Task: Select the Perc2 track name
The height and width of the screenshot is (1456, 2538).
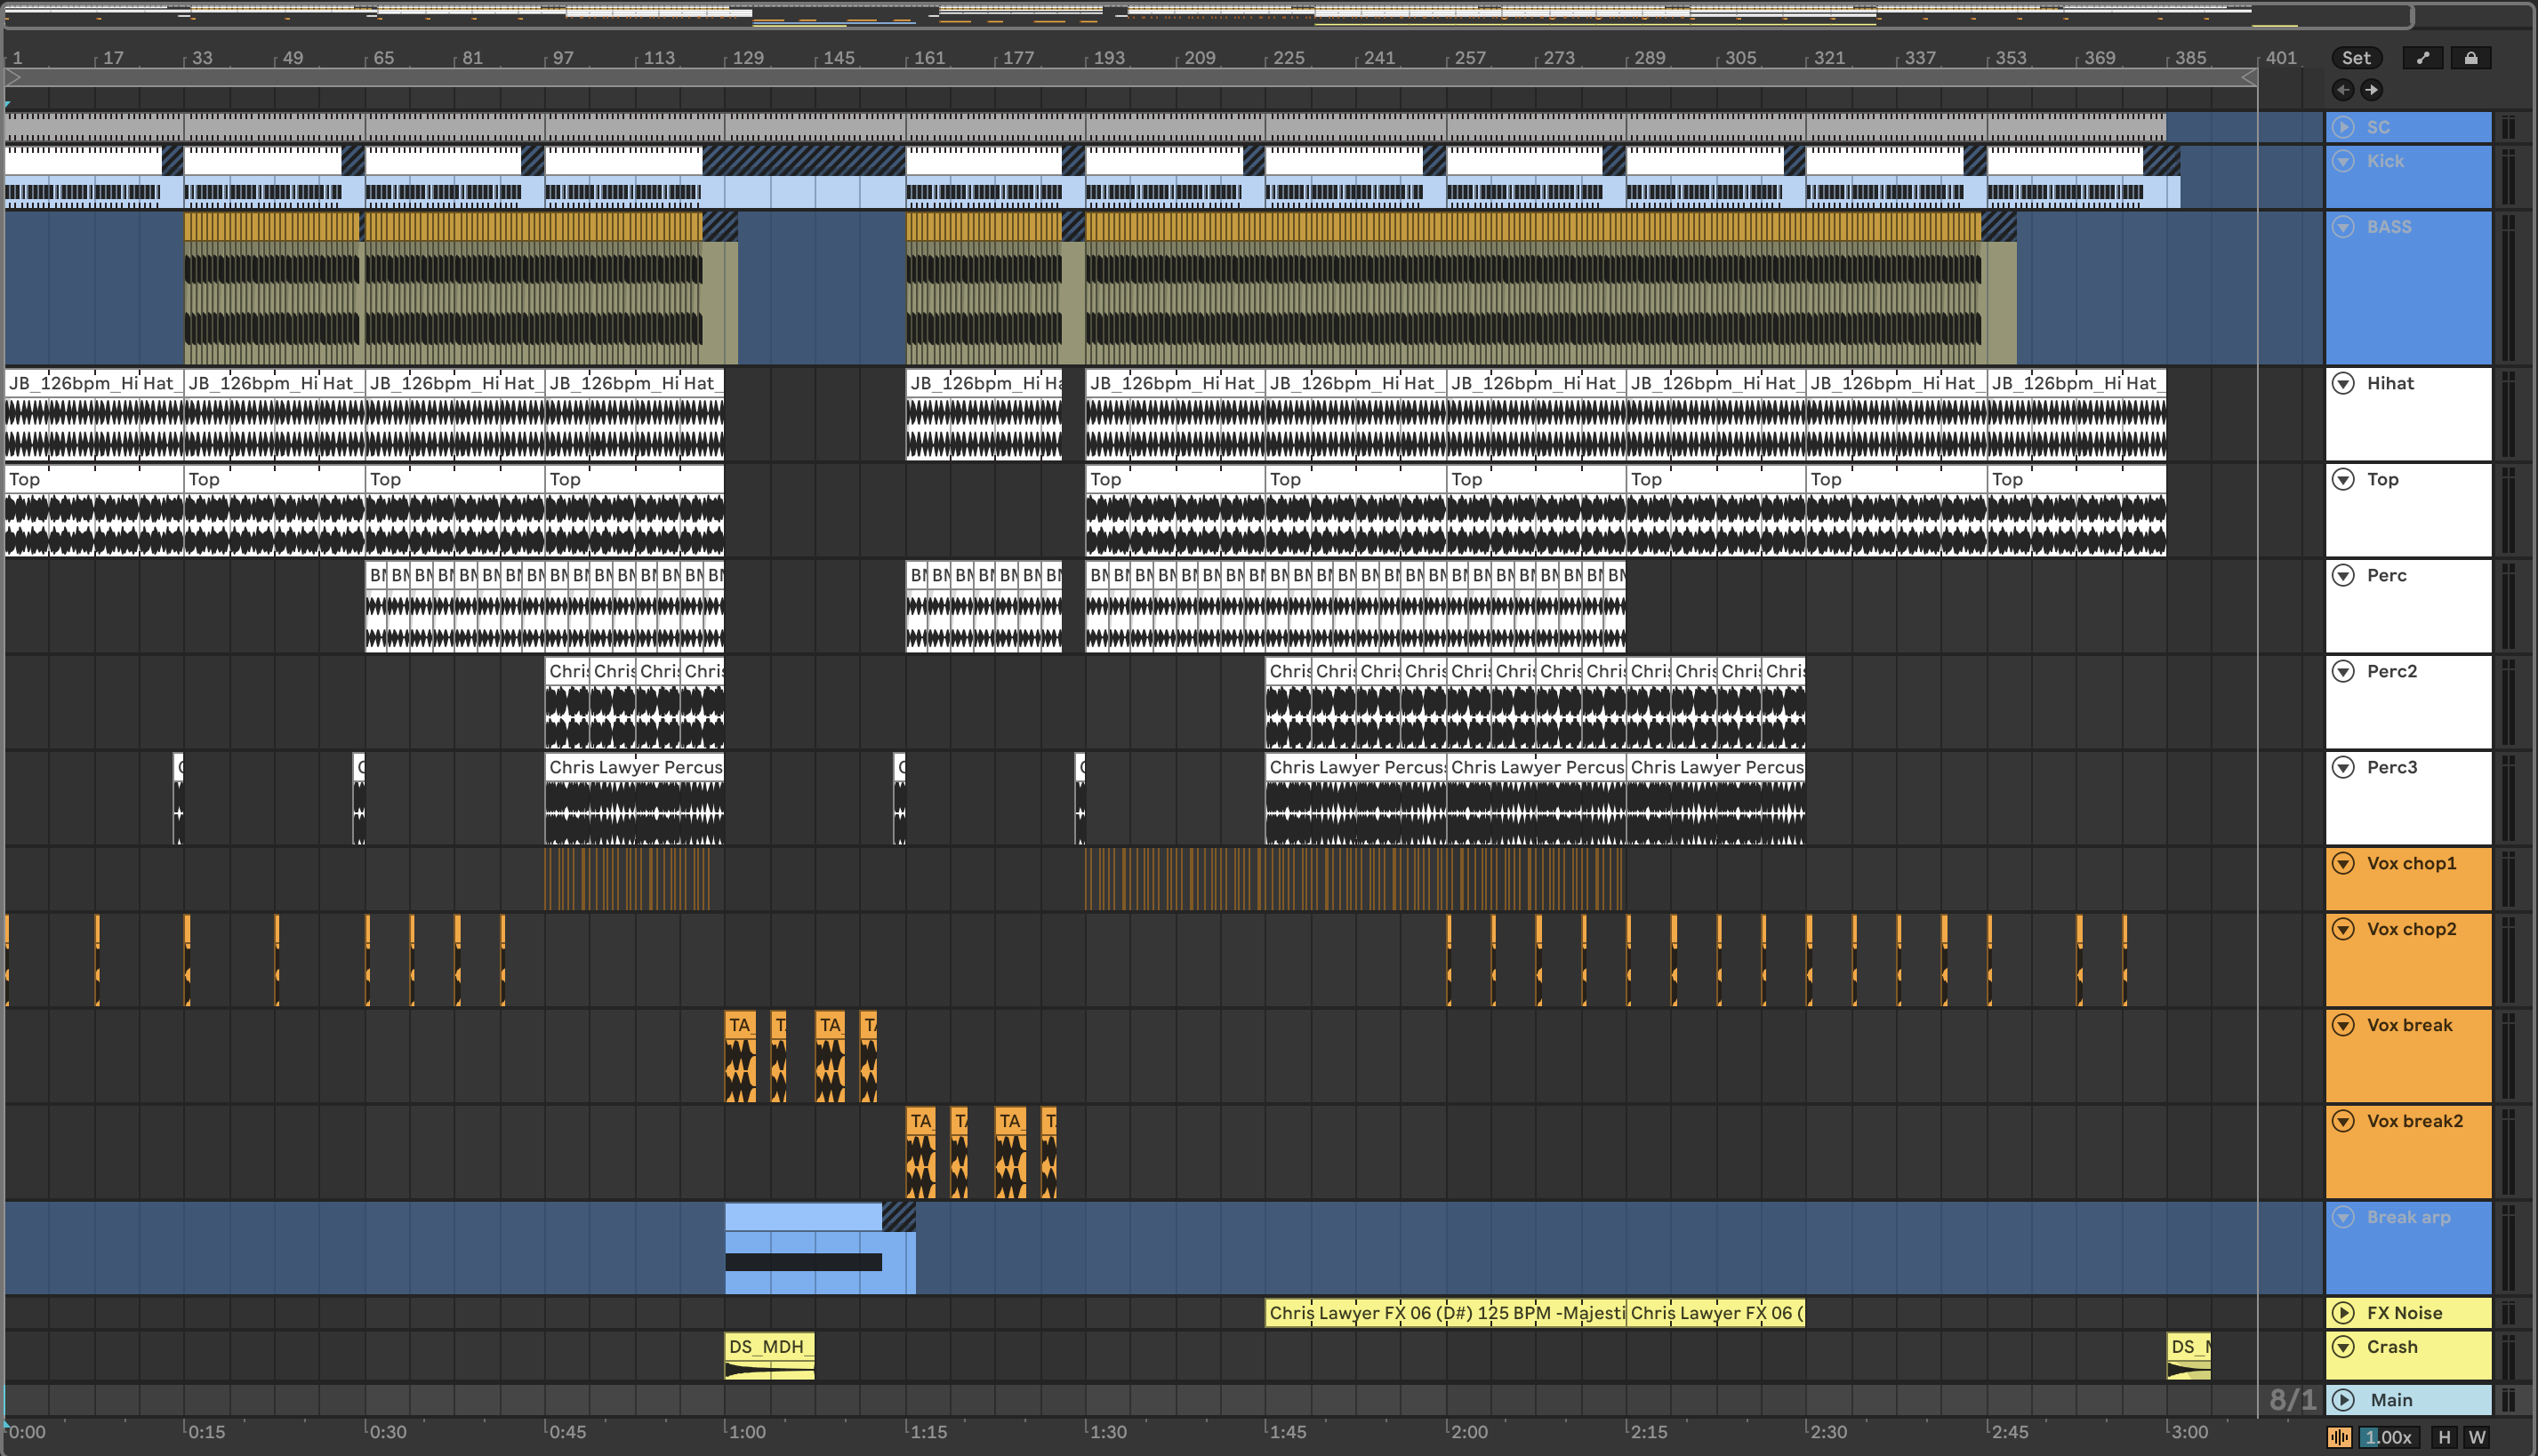Action: coord(2391,671)
